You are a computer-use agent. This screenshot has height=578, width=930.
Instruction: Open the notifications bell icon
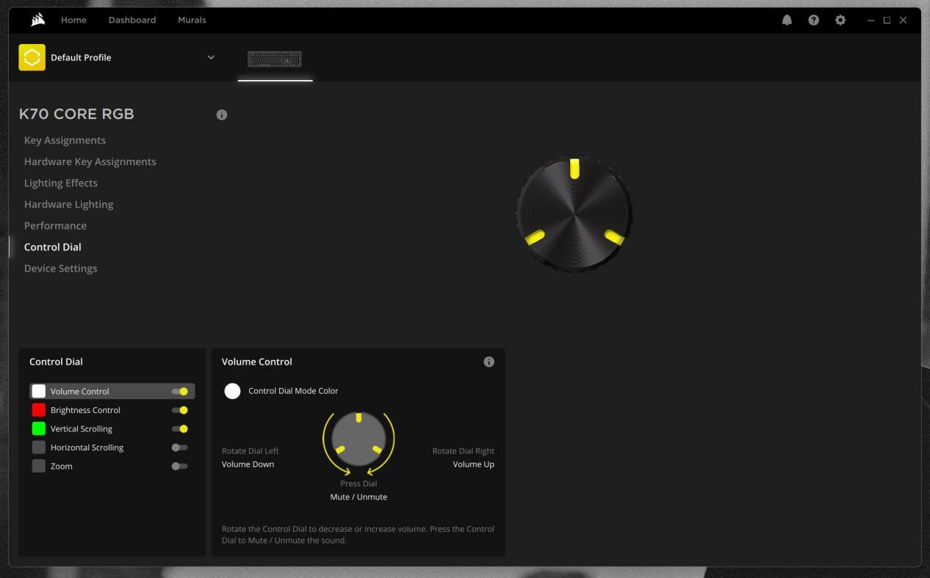pos(787,20)
